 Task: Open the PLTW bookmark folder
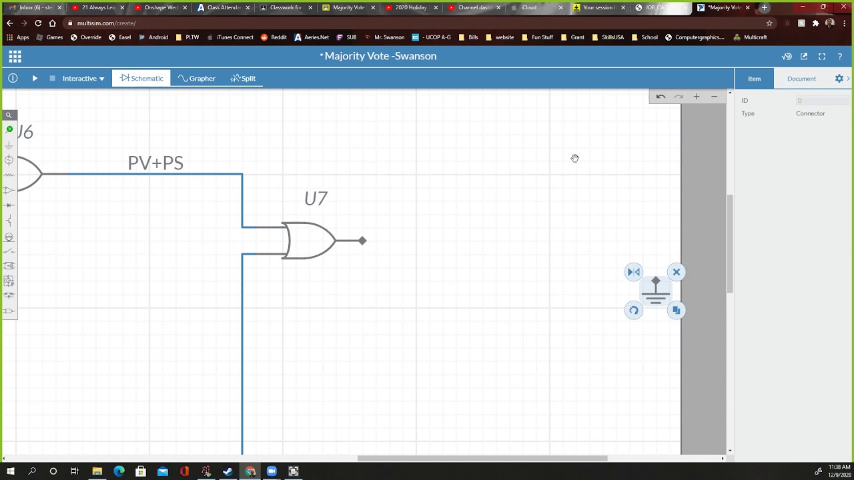coord(187,37)
